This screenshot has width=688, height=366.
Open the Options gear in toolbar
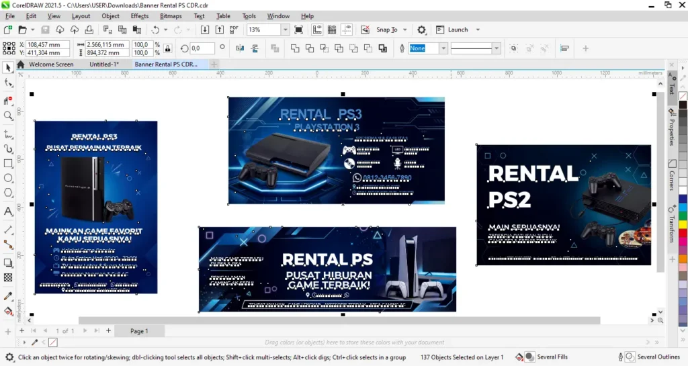click(421, 30)
